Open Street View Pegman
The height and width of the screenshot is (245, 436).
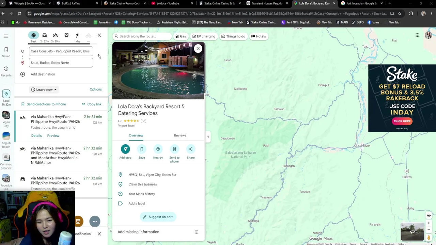pyautogui.click(x=429, y=238)
